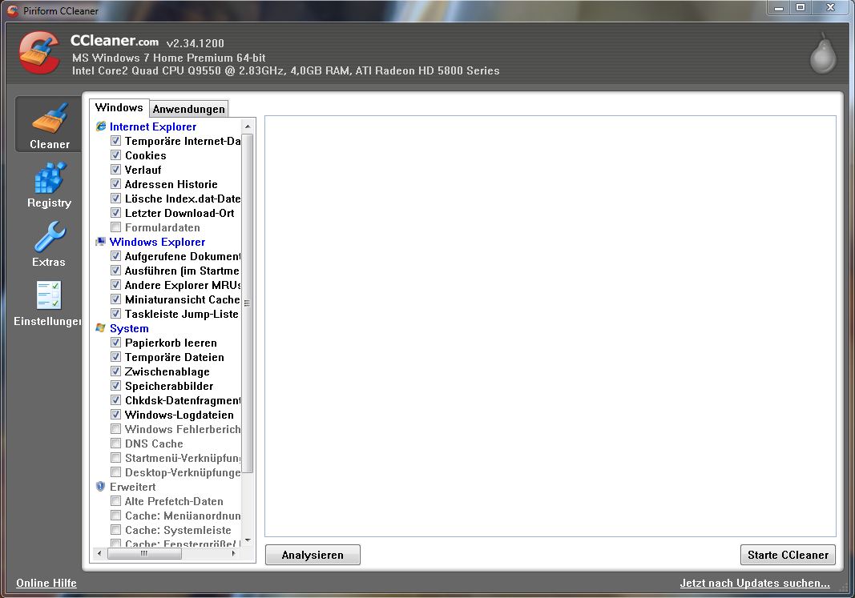The height and width of the screenshot is (598, 855).
Task: Toggle Windows-Logdateien checkbox
Action: [x=115, y=415]
